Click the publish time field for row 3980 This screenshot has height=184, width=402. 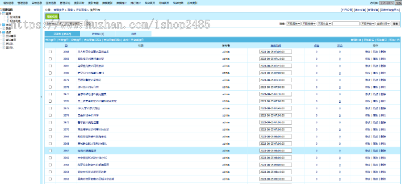(276, 73)
